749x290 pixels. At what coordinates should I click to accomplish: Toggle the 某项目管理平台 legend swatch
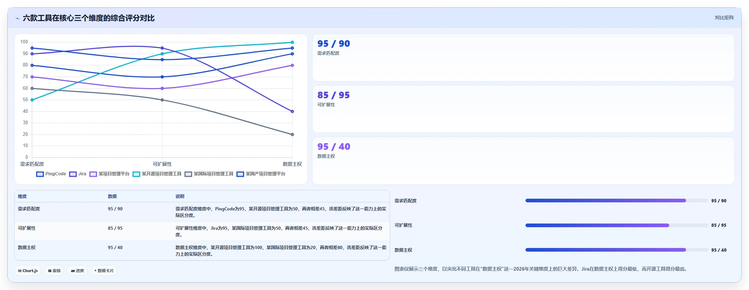coord(93,174)
